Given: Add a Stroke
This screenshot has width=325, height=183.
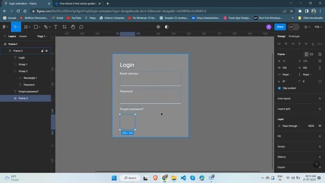Looking at the screenshot, I should pos(320,147).
